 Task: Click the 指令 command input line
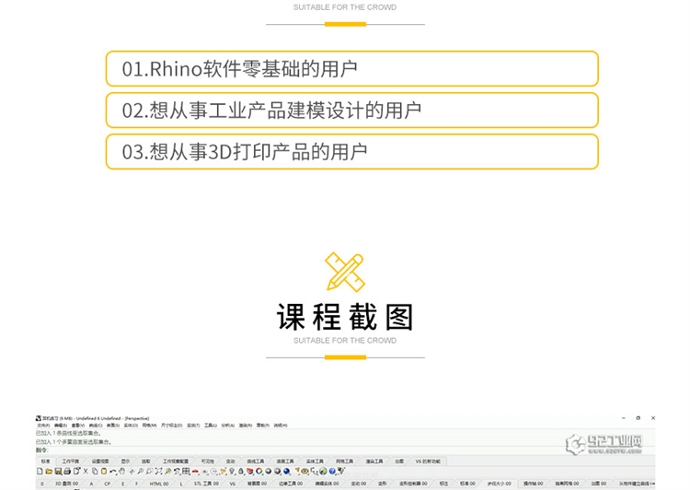[x=345, y=449]
